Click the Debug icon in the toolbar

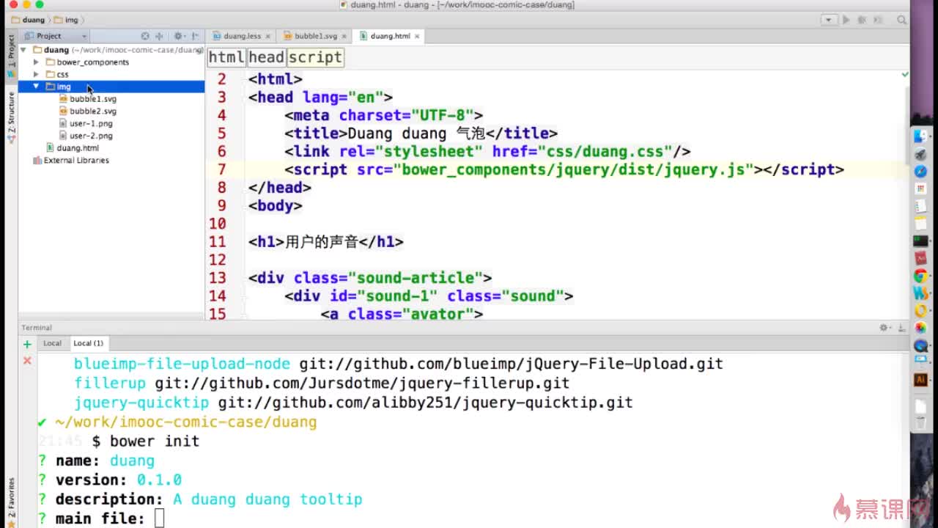(862, 20)
